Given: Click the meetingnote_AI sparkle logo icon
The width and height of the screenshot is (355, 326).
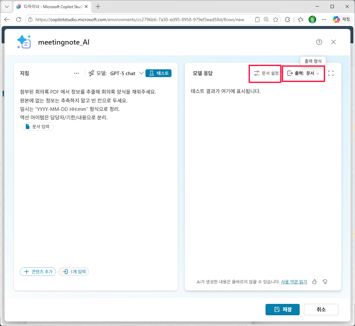Looking at the screenshot, I should [24, 42].
